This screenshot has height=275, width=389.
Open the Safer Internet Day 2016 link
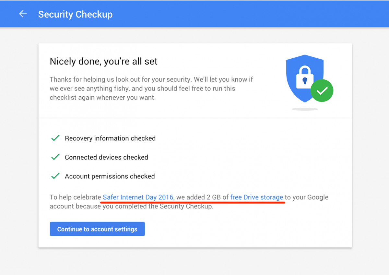pyautogui.click(x=137, y=197)
